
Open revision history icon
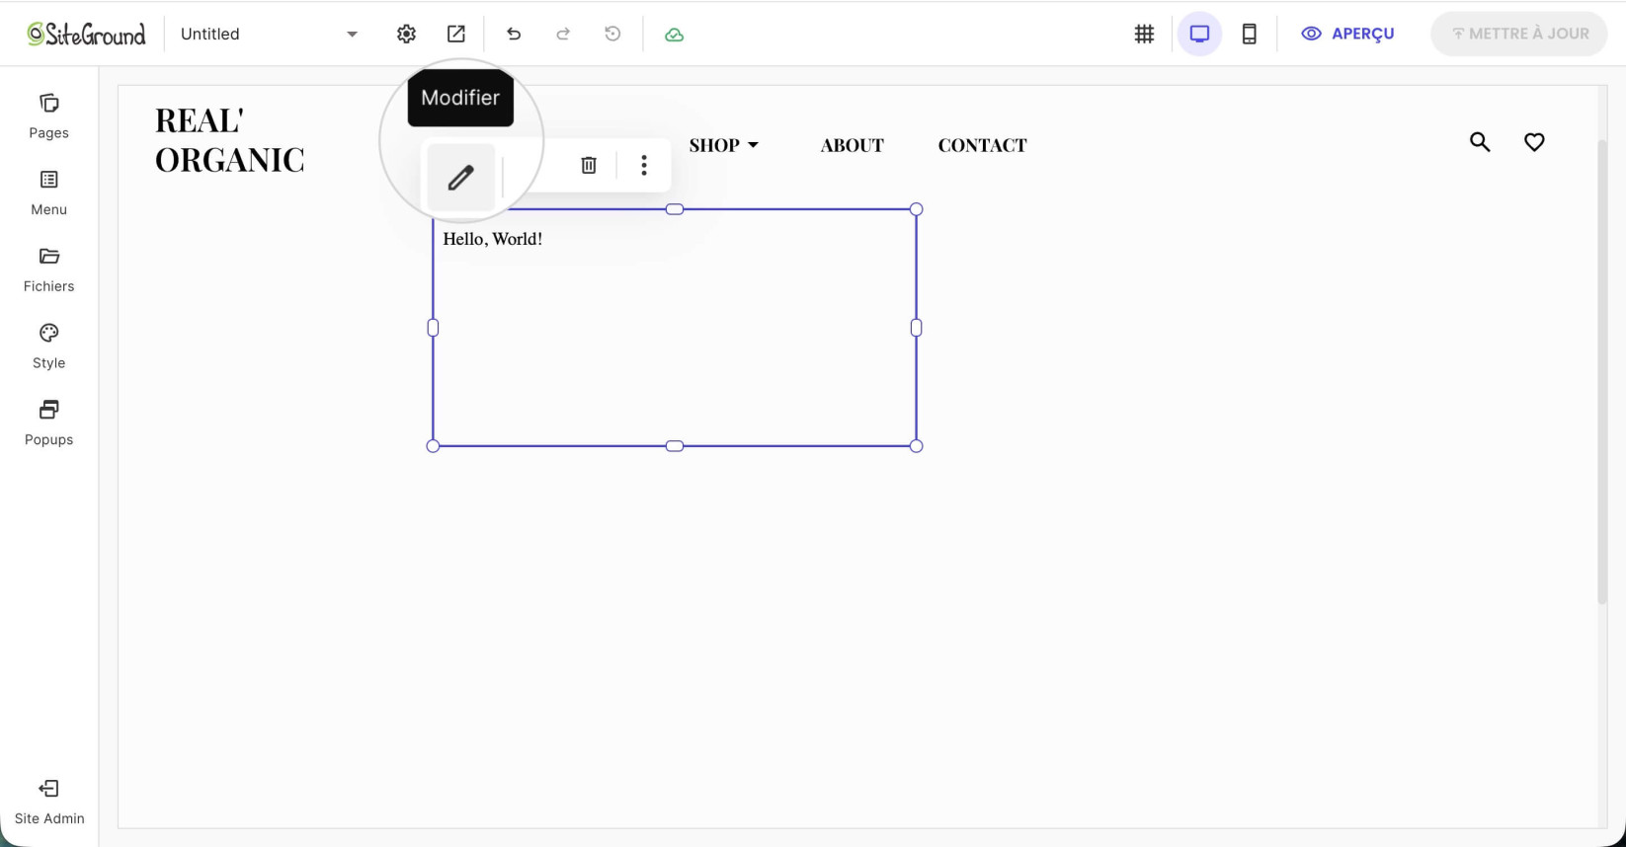pyautogui.click(x=612, y=34)
